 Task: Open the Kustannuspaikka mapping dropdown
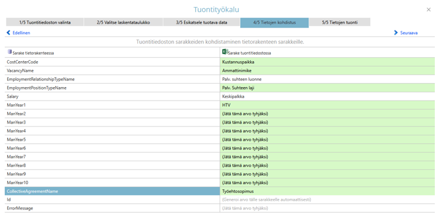tap(327, 62)
